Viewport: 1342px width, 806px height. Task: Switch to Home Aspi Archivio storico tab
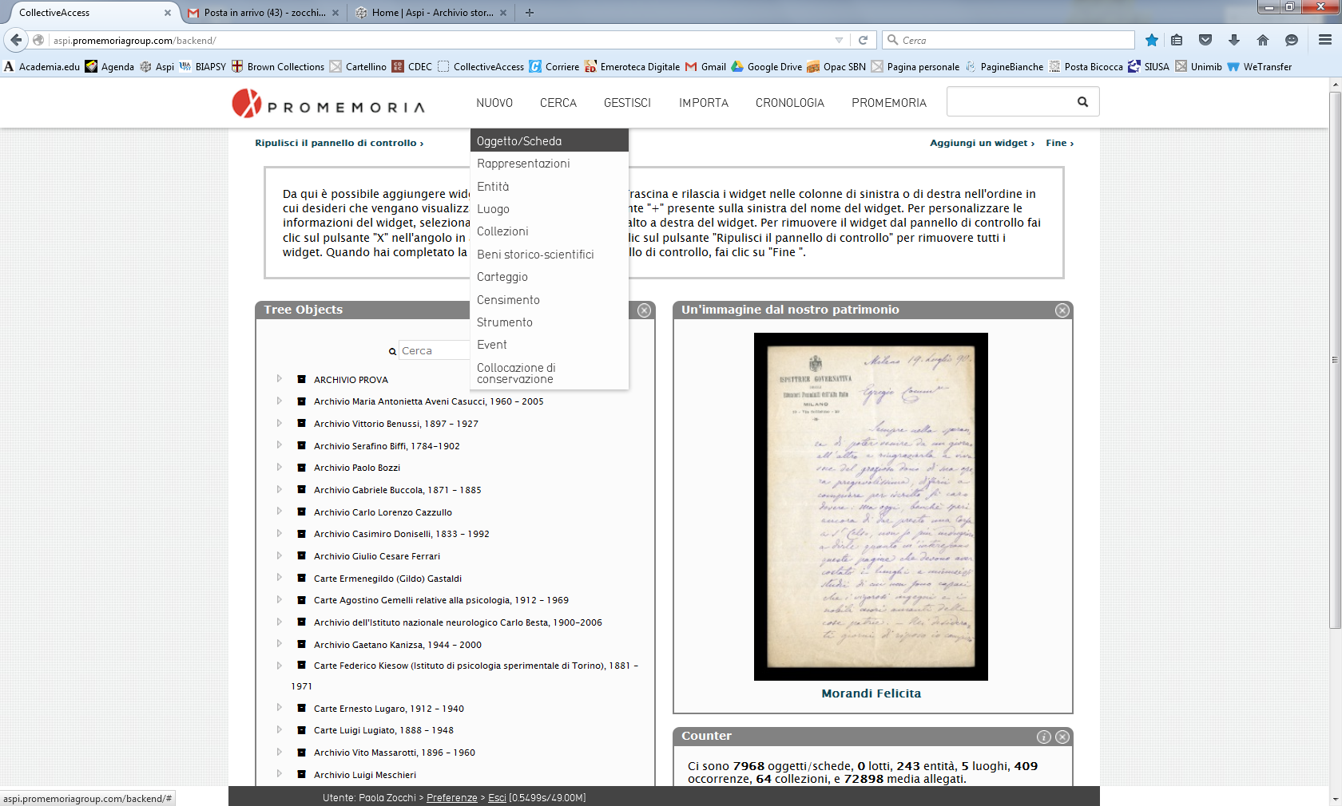click(431, 13)
